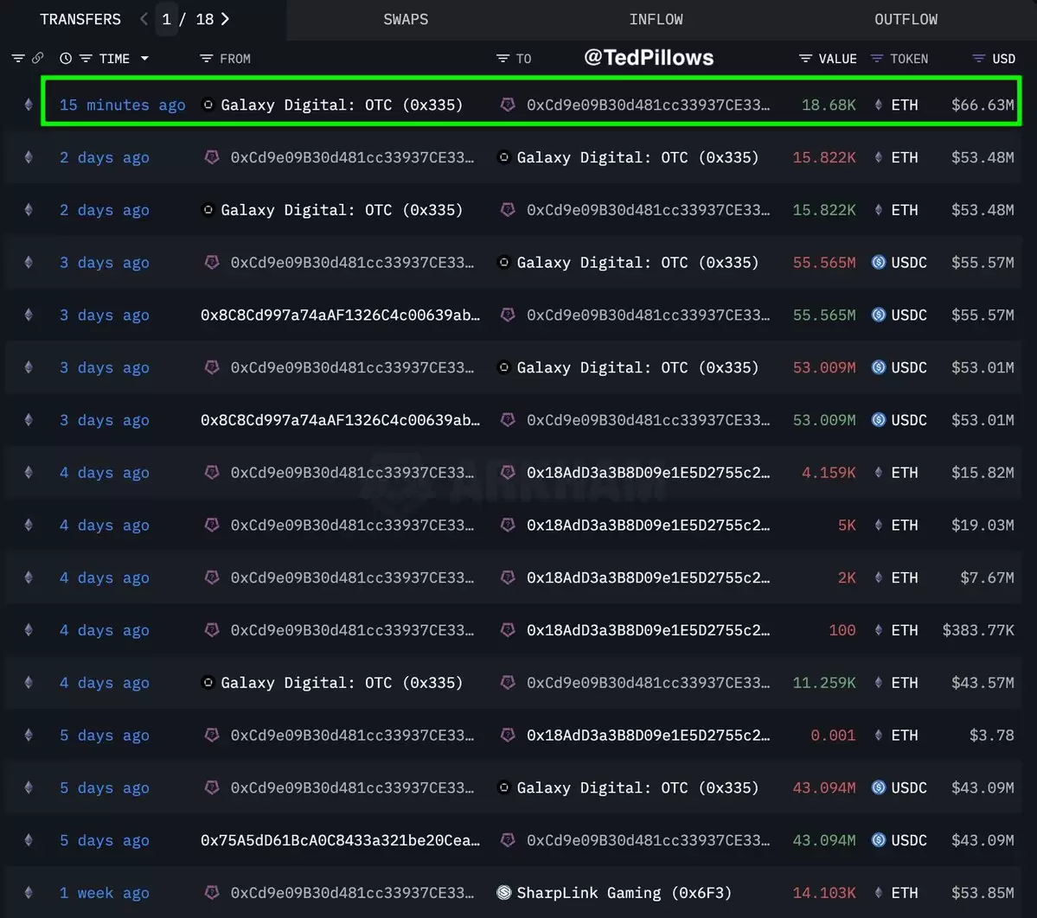The height and width of the screenshot is (918, 1037).
Task: Click the $3.78 USD amount
Action: (x=991, y=736)
